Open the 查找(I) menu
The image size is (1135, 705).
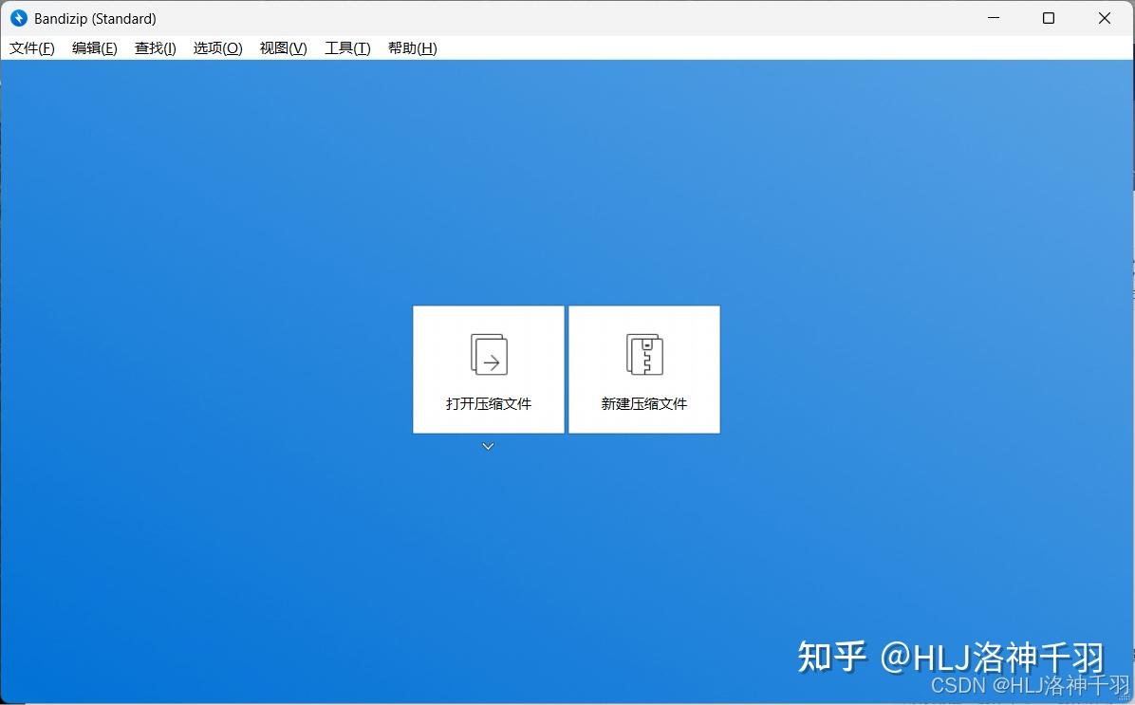[155, 48]
